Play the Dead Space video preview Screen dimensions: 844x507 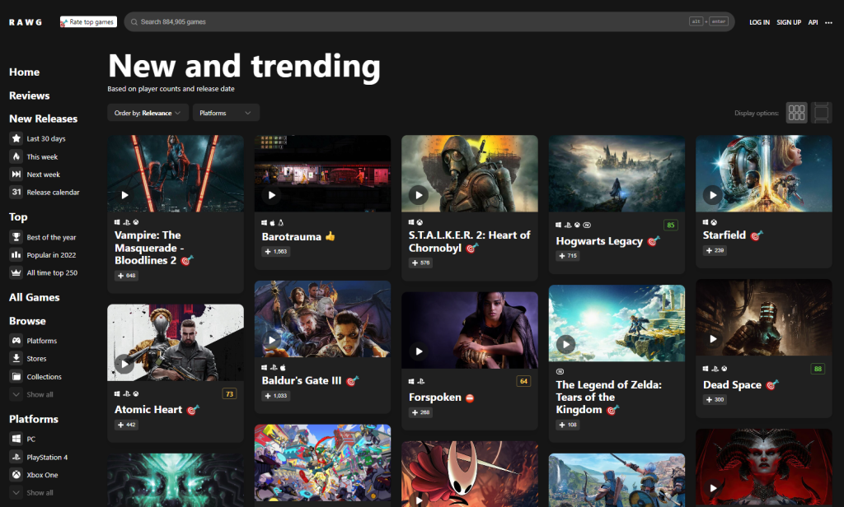click(713, 339)
